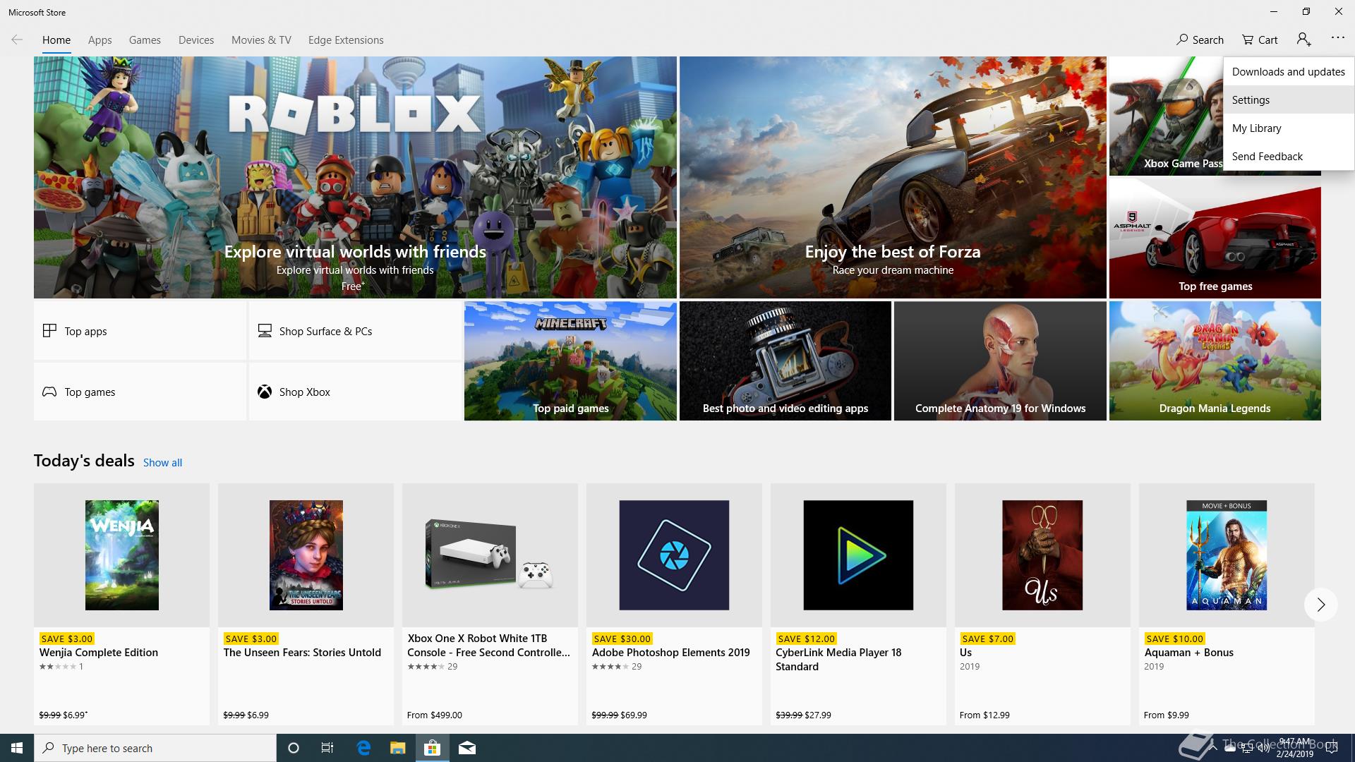
Task: Open Complete Anatomy 19 for Windows tile
Action: [1000, 361]
